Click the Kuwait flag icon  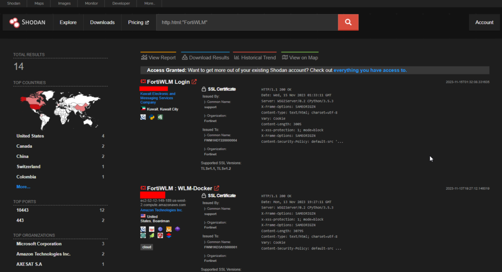pyautogui.click(x=143, y=109)
